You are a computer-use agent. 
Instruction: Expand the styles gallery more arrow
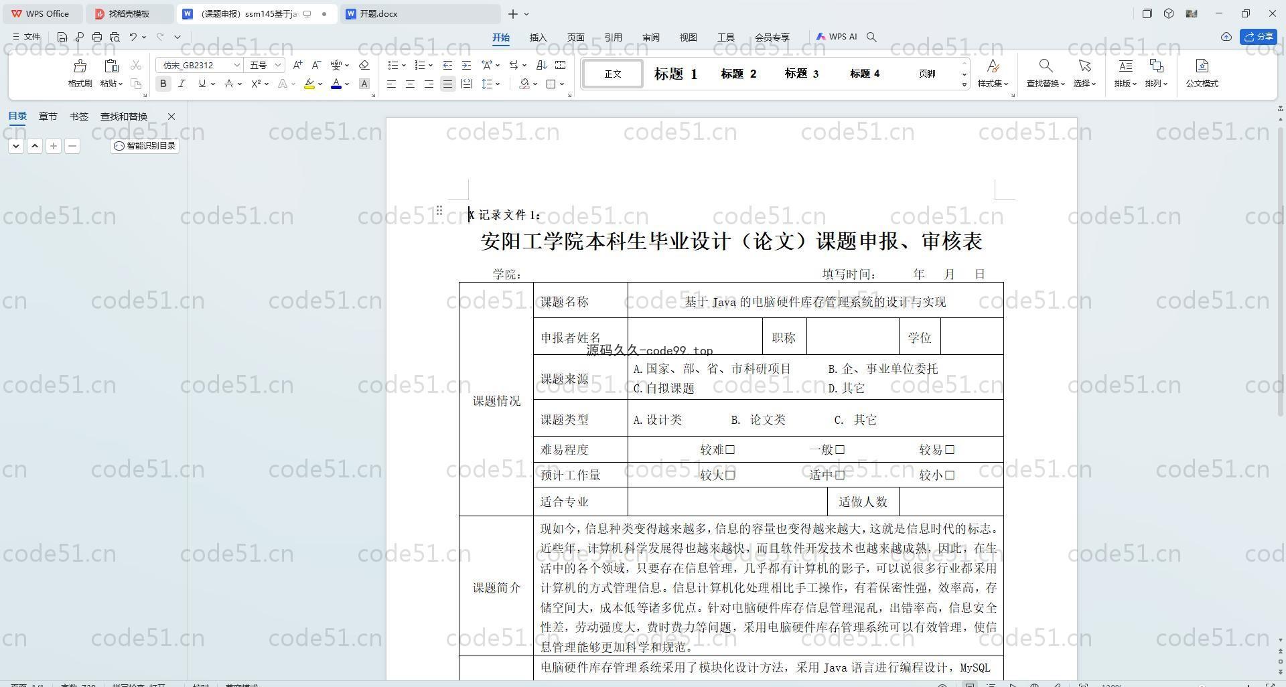coord(964,84)
